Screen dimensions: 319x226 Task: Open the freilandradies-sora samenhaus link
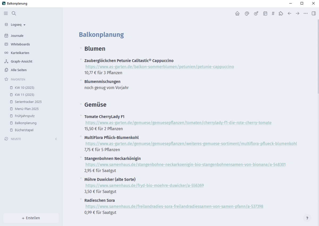[x=174, y=206]
